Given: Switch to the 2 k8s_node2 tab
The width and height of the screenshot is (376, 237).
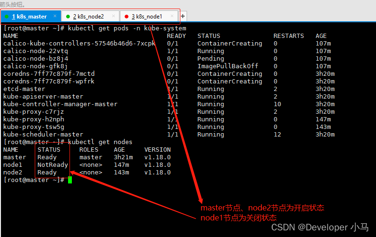Looking at the screenshot, I should [90, 17].
